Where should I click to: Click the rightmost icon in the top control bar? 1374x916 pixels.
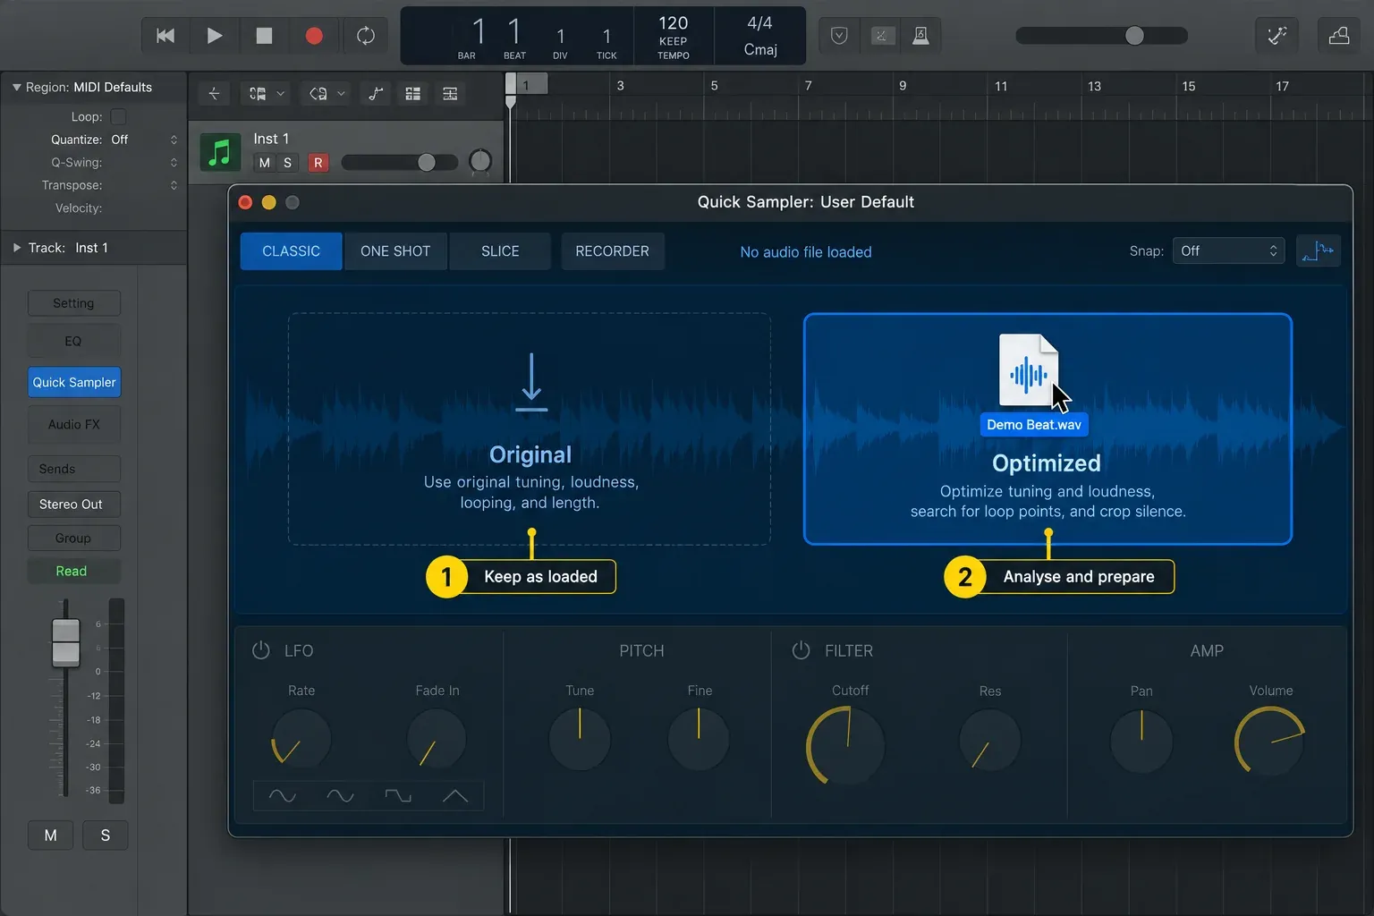click(1339, 36)
